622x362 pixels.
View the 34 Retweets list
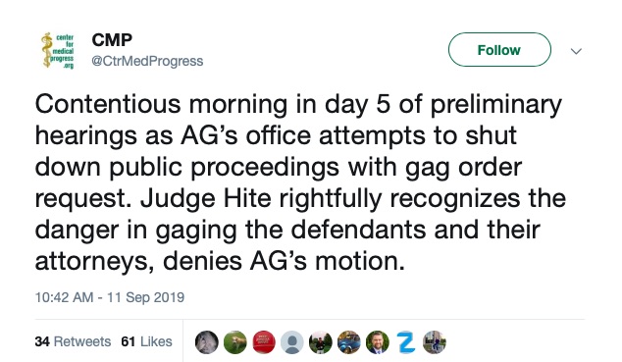[x=73, y=341]
